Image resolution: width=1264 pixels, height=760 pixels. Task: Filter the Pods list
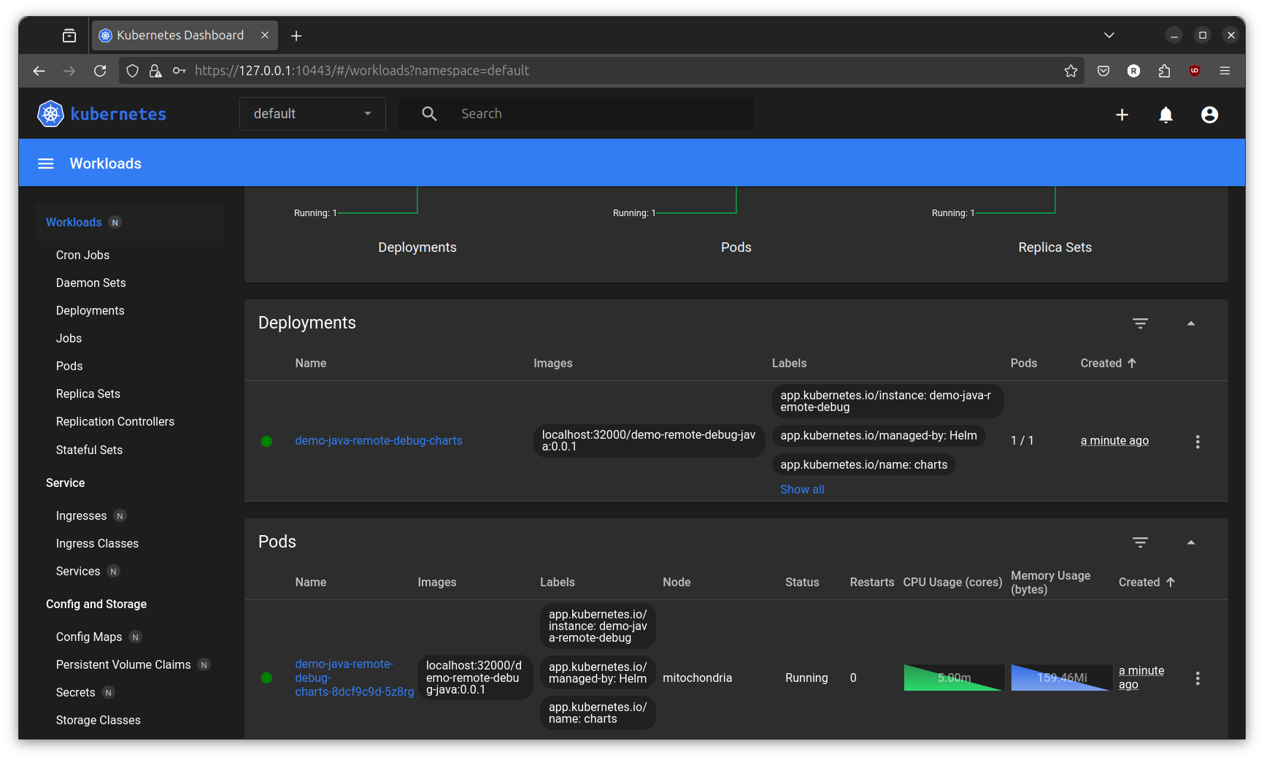[1140, 542]
